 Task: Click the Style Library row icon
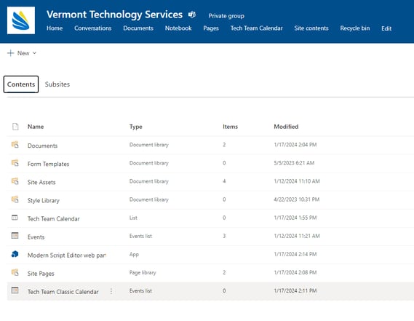tap(15, 199)
